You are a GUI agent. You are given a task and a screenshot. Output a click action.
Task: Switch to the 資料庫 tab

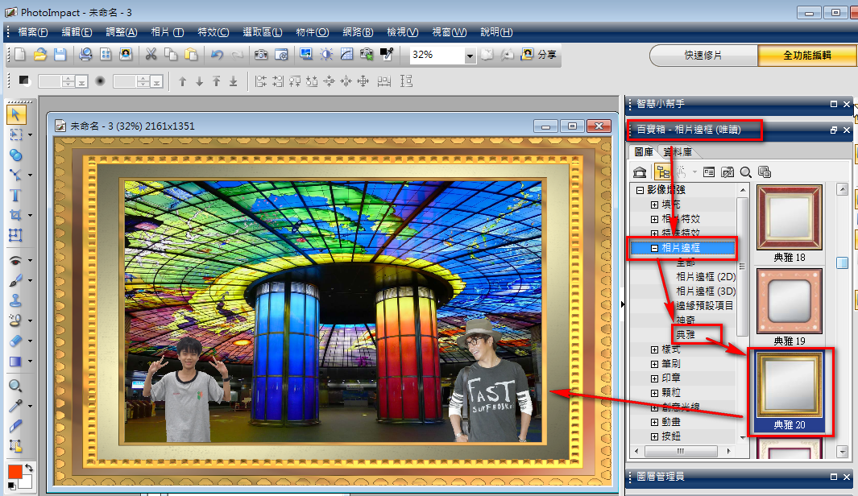click(x=681, y=152)
